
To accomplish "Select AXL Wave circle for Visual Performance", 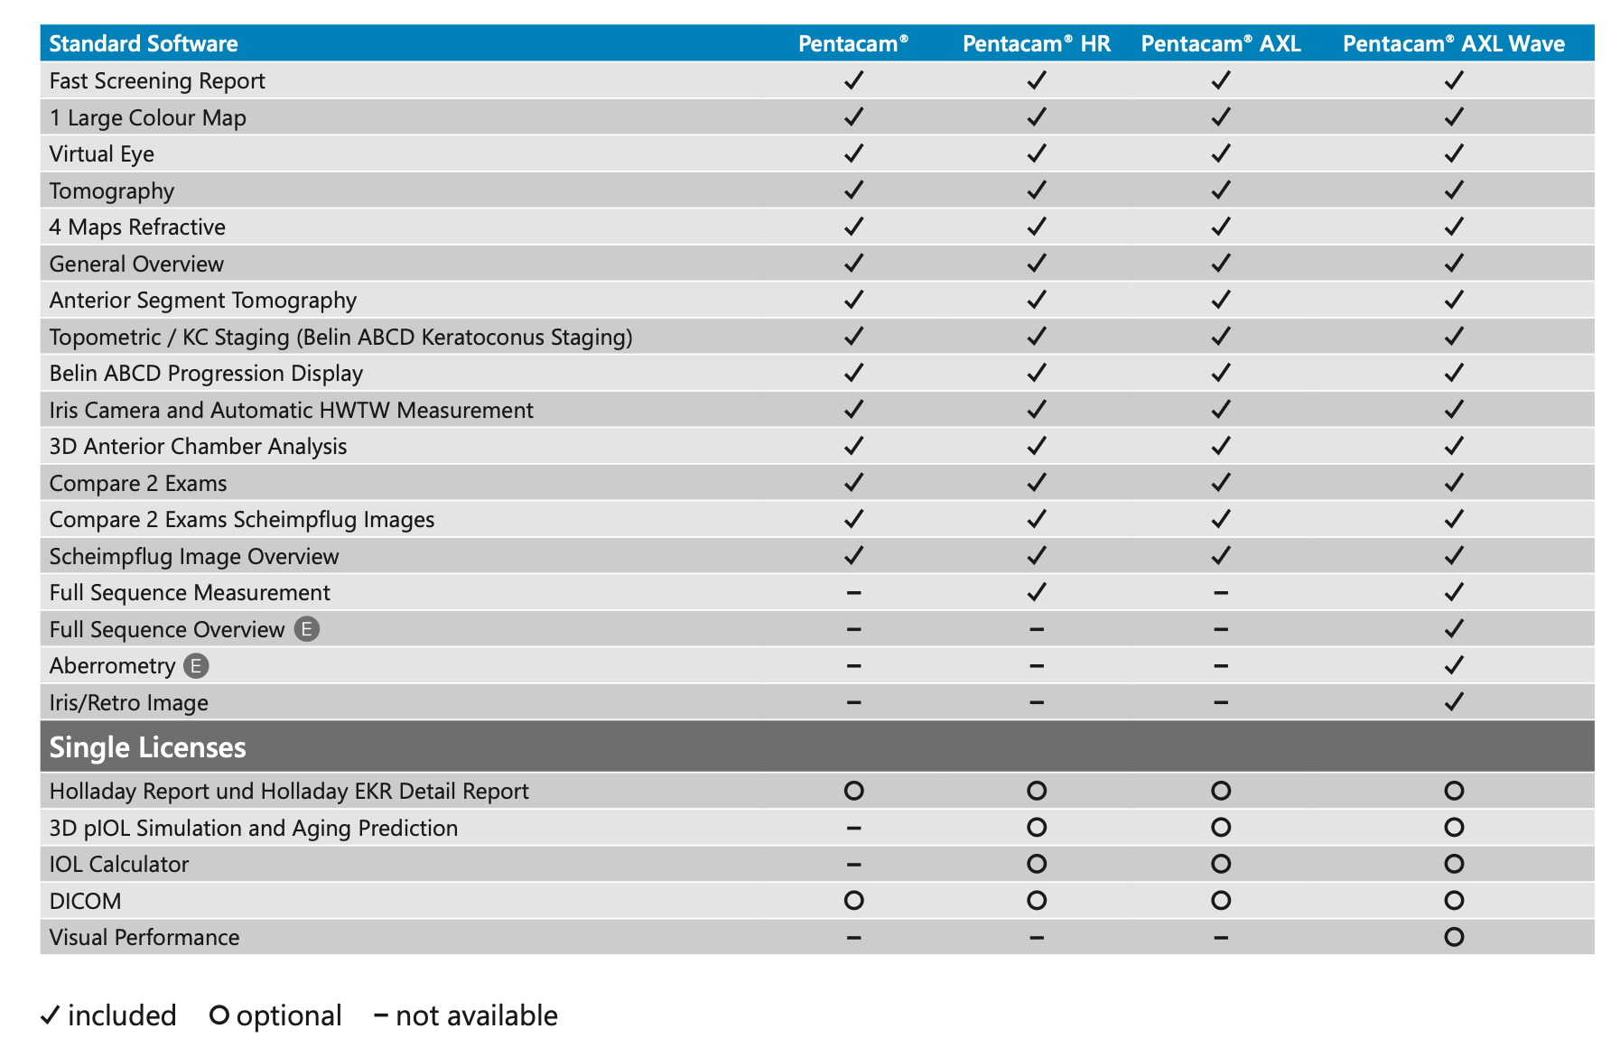I will point(1453,937).
